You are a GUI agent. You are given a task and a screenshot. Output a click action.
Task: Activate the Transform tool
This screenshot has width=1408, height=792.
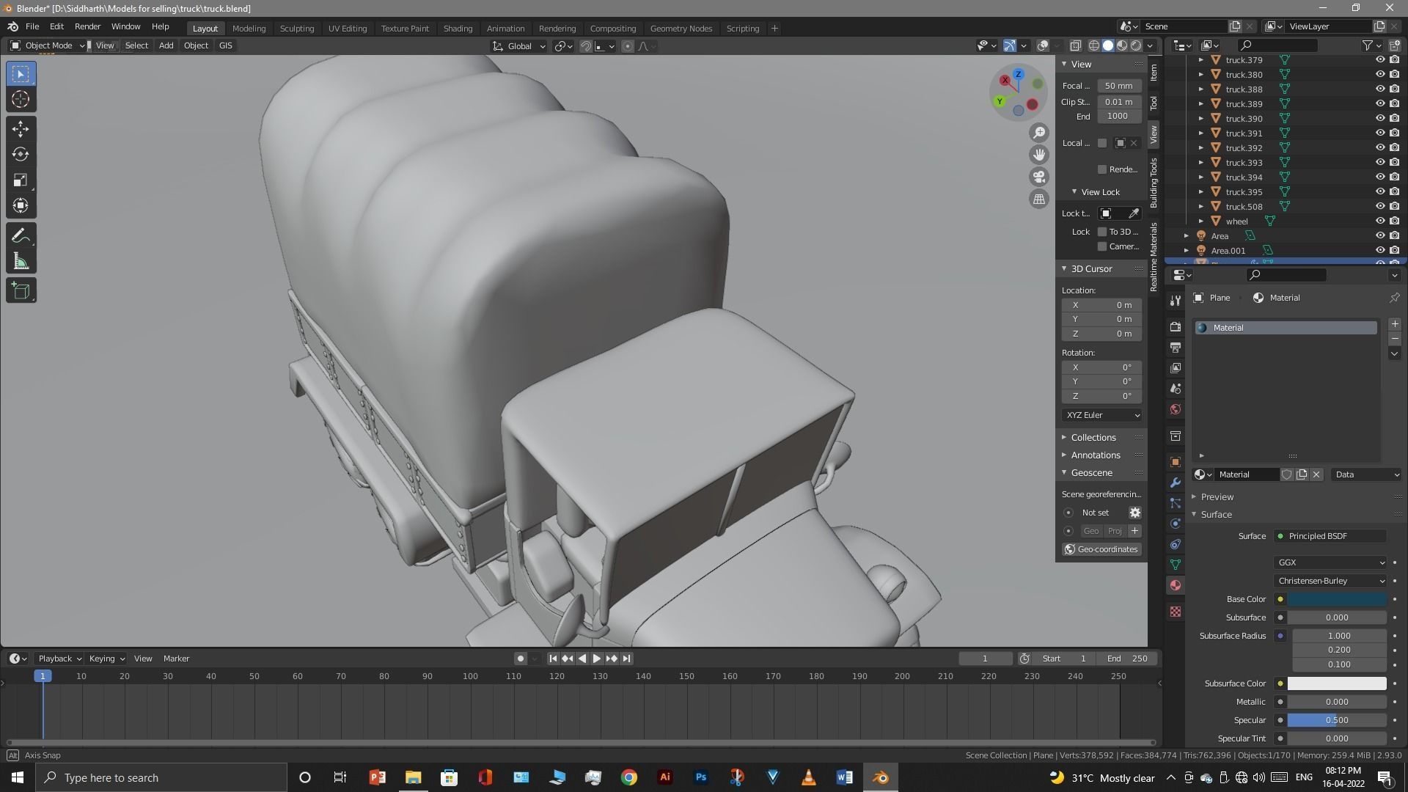pos(21,206)
